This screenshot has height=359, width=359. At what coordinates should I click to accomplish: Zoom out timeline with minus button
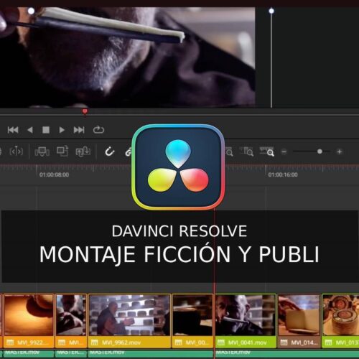tap(284, 151)
